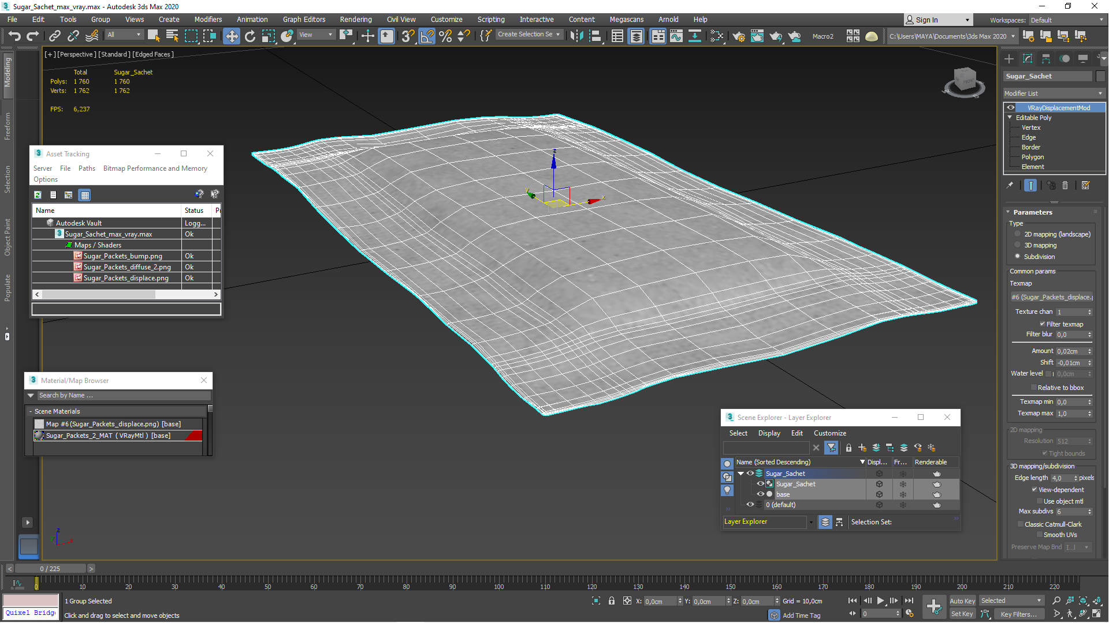The height and width of the screenshot is (623, 1109).
Task: Click Sign In button
Action: pos(937,20)
